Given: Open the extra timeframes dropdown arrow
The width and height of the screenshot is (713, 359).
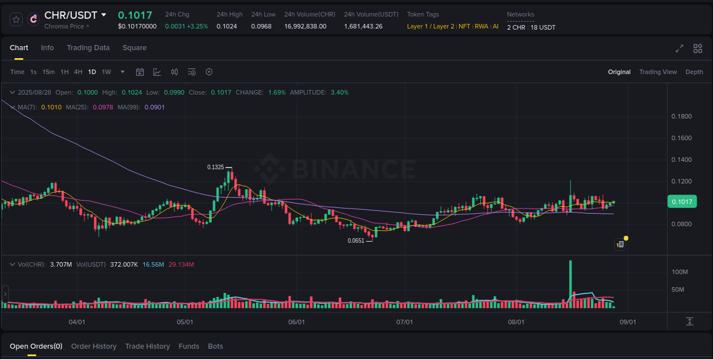Looking at the screenshot, I should pos(122,72).
